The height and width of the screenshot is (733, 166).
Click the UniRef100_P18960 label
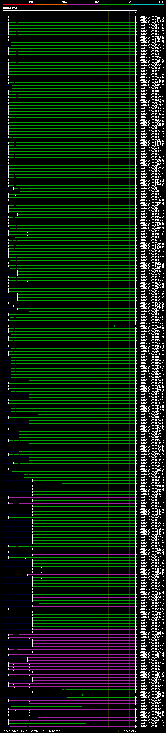coord(152,334)
